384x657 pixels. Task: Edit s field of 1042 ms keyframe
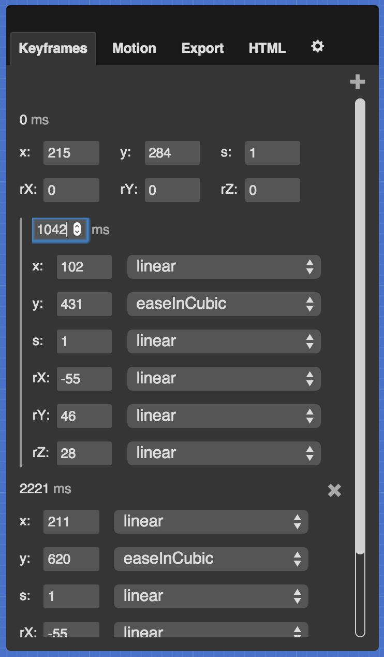(x=84, y=341)
